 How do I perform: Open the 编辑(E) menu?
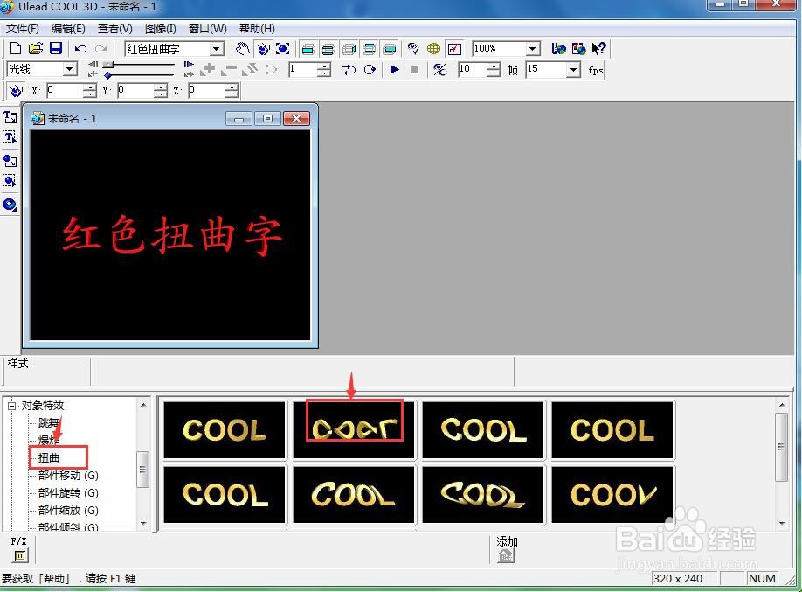click(68, 29)
